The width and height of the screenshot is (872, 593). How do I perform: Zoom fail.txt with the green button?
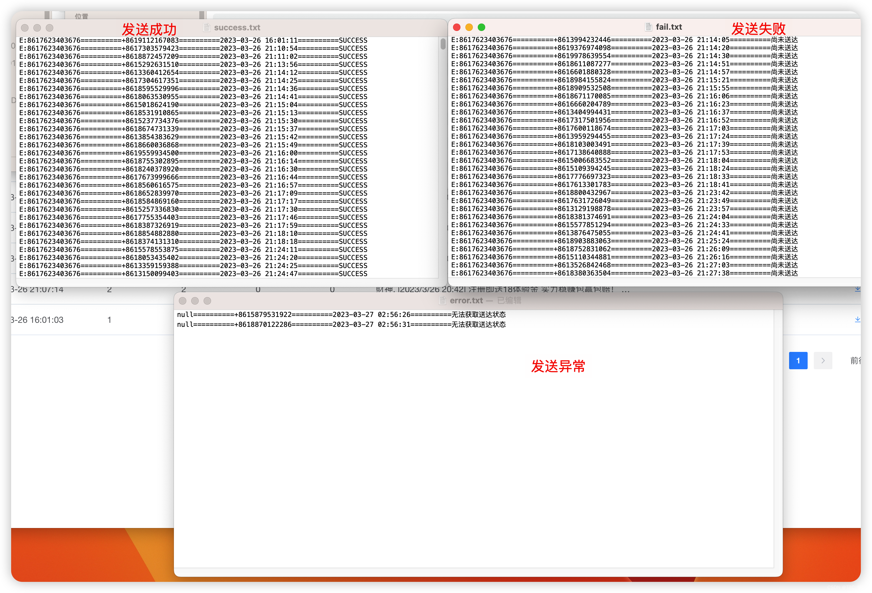pyautogui.click(x=481, y=27)
